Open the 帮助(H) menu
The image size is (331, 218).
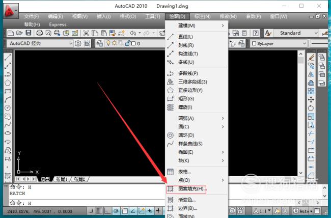pyautogui.click(x=32, y=25)
